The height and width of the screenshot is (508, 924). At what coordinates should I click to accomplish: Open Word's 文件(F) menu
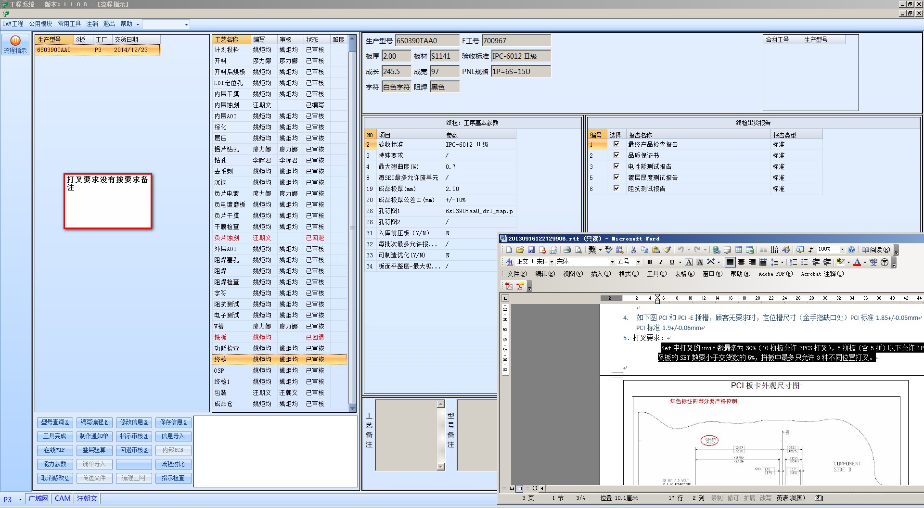click(x=517, y=274)
